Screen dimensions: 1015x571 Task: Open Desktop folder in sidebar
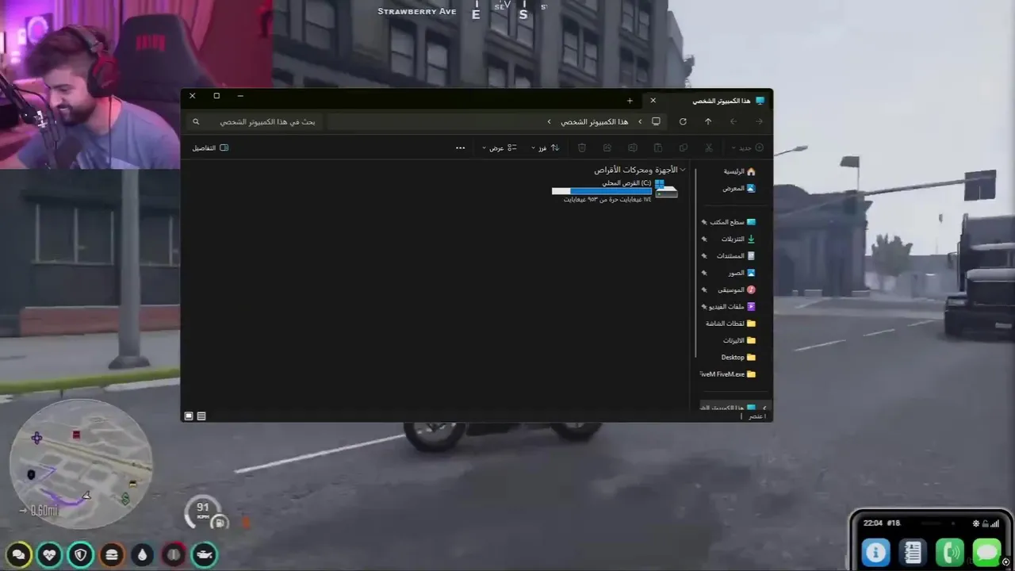(x=738, y=357)
